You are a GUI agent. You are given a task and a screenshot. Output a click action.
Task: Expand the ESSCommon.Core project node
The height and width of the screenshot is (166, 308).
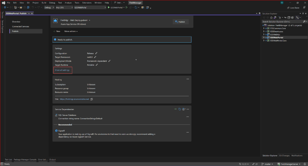click(264, 28)
